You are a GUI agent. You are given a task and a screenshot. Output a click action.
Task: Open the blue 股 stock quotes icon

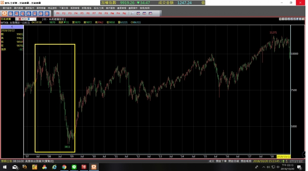point(11,13)
